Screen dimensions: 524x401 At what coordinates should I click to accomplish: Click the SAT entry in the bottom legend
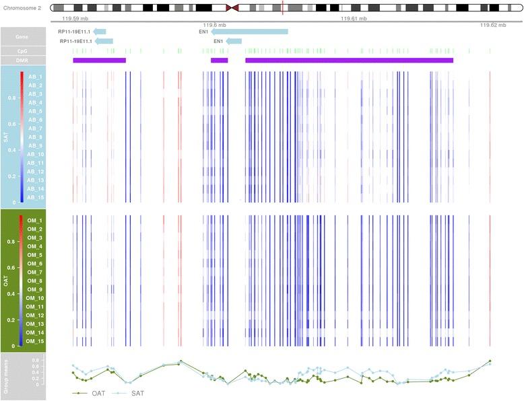[128, 394]
